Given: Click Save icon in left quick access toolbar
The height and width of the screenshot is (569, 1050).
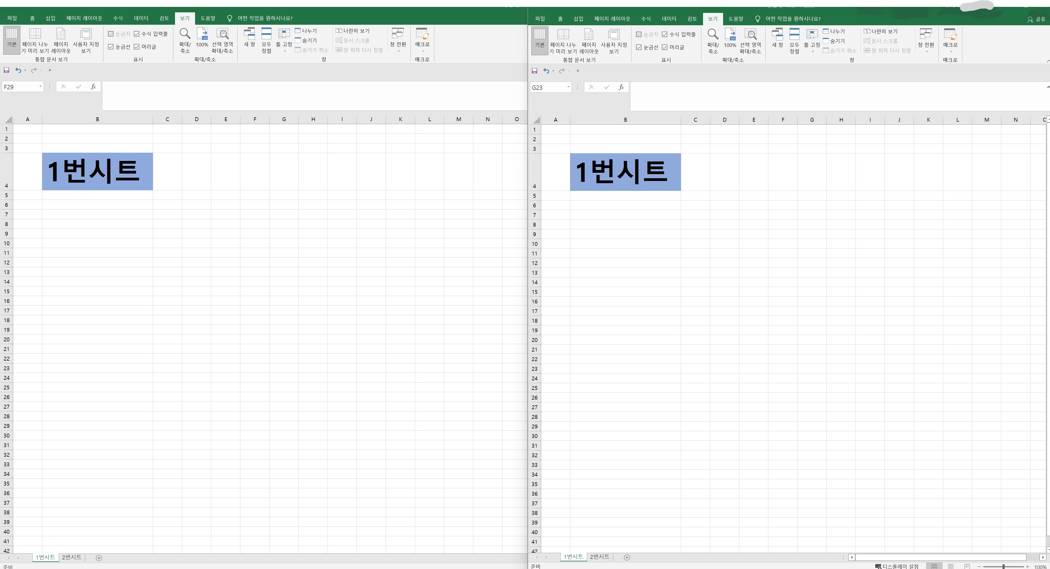Looking at the screenshot, I should tap(7, 70).
